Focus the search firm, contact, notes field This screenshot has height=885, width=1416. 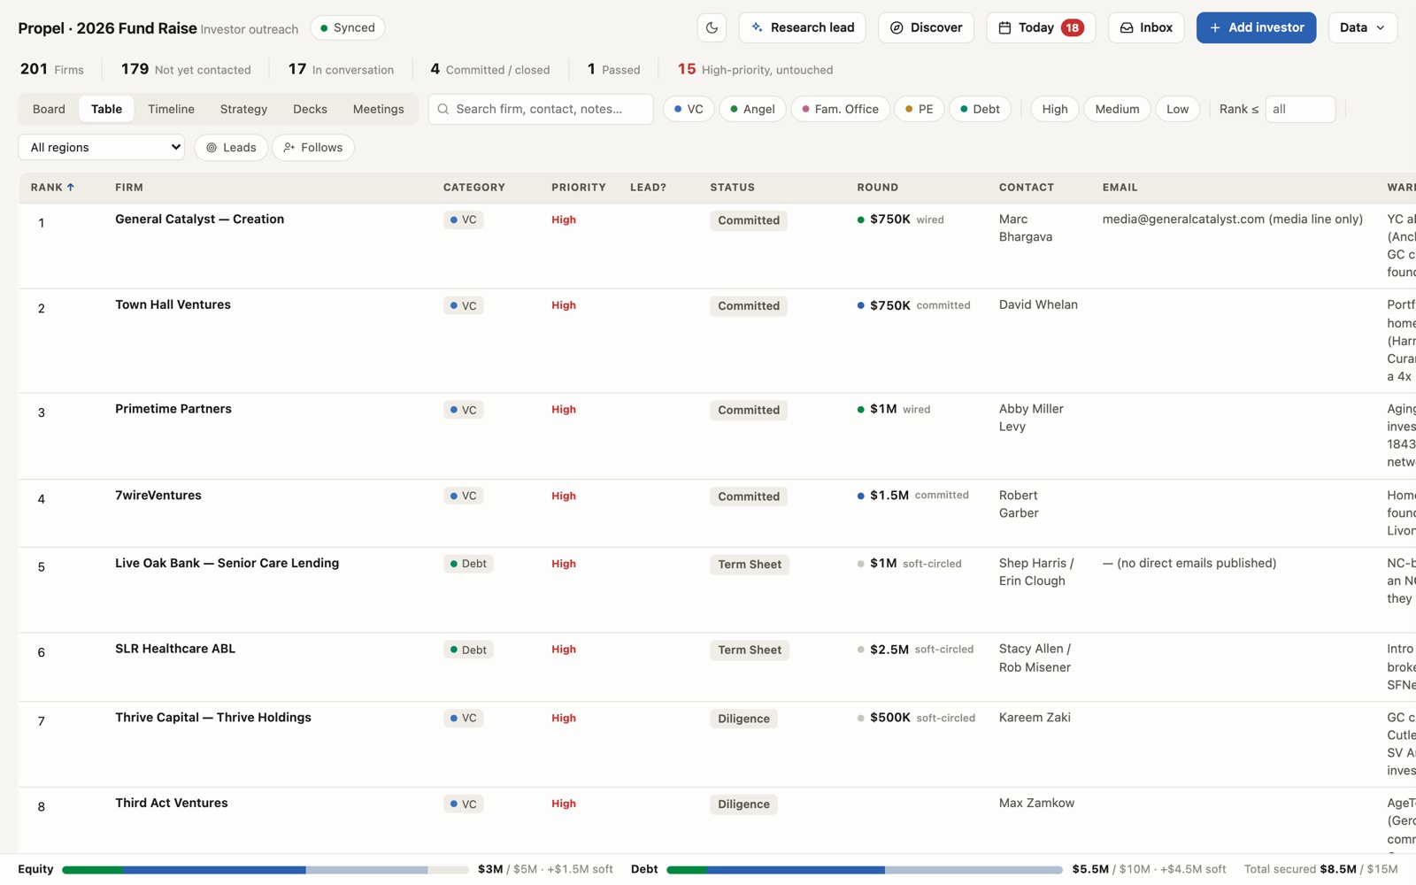541,109
